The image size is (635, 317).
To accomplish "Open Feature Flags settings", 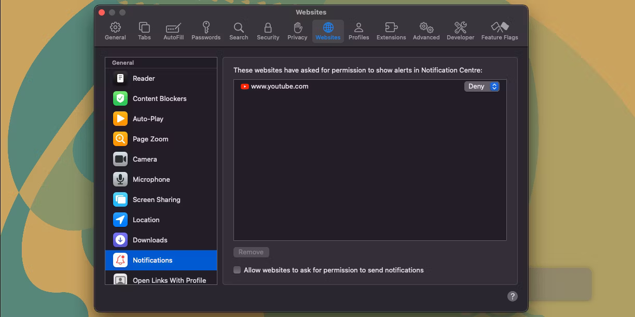I will click(x=499, y=31).
